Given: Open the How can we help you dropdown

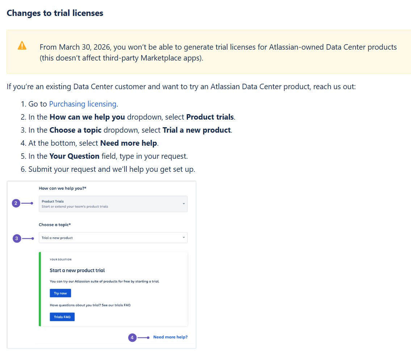Looking at the screenshot, I should click(113, 204).
